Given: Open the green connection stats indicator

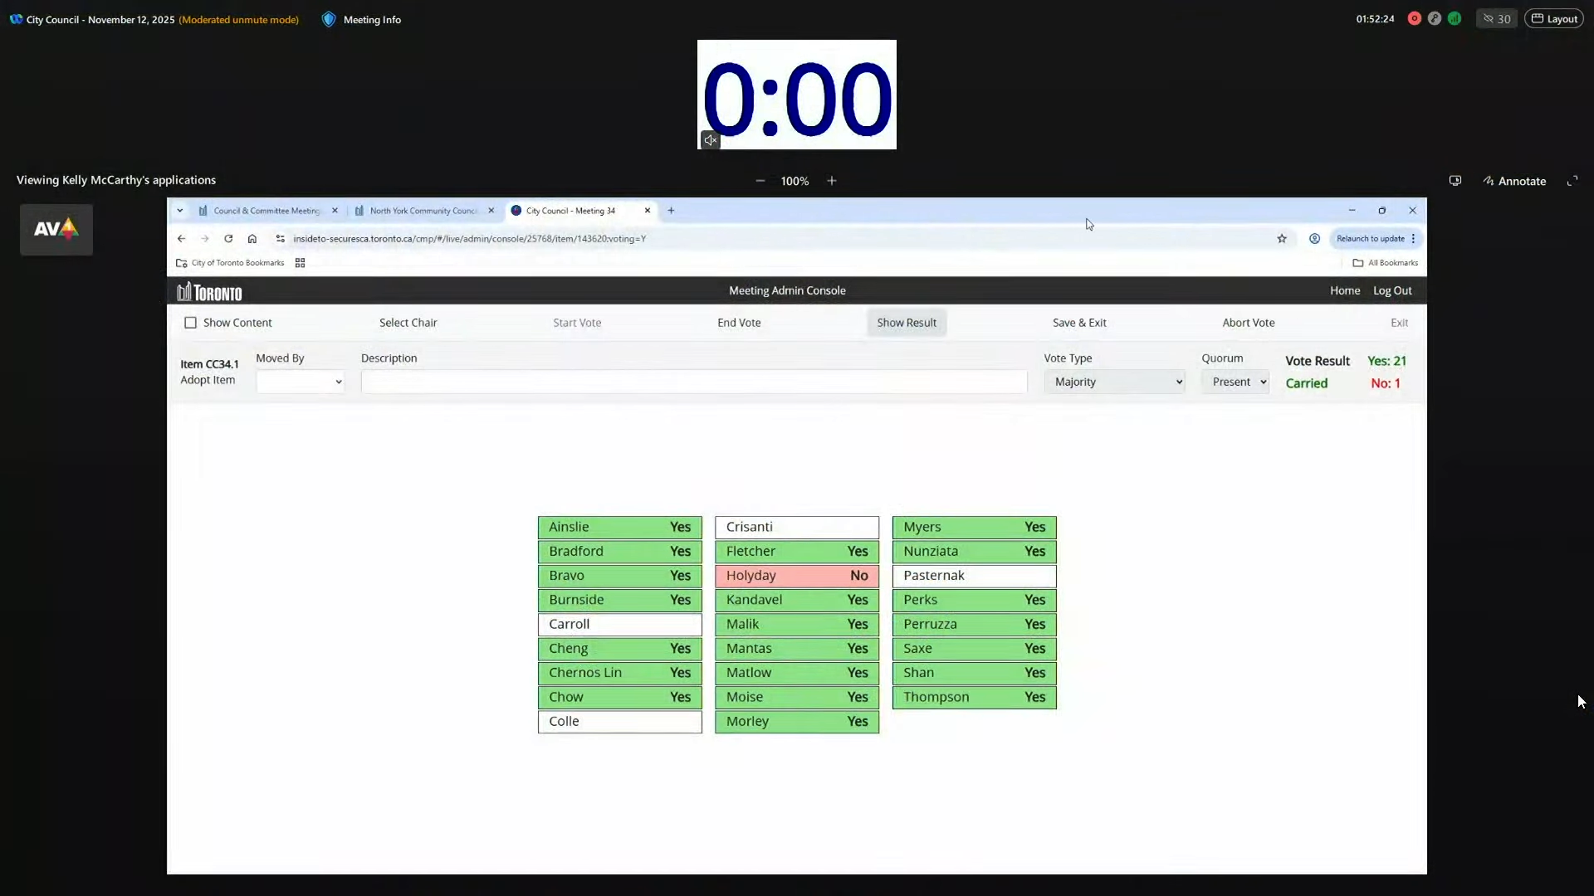Looking at the screenshot, I should click(1455, 18).
